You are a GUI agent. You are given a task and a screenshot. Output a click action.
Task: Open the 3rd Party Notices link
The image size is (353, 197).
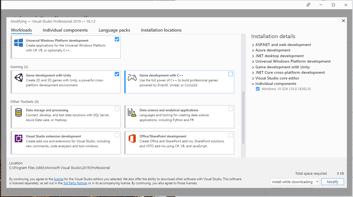tap(75, 183)
